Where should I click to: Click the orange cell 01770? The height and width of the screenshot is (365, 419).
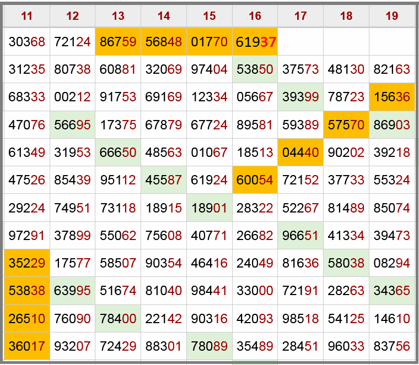pos(209,42)
